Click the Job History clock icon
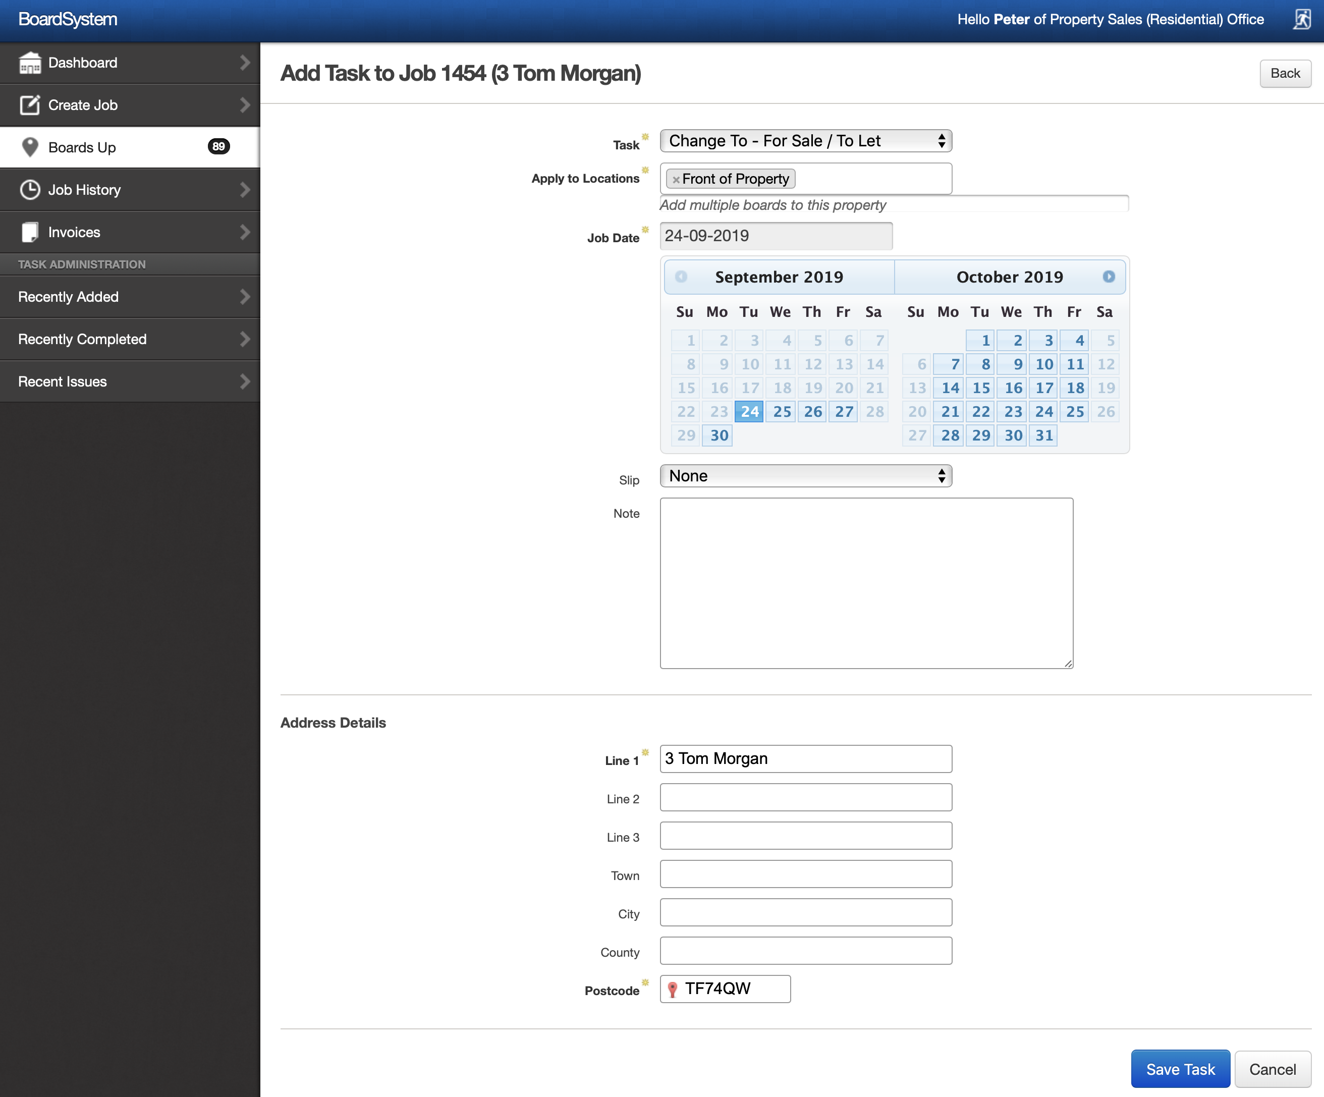1324x1097 pixels. tap(30, 190)
